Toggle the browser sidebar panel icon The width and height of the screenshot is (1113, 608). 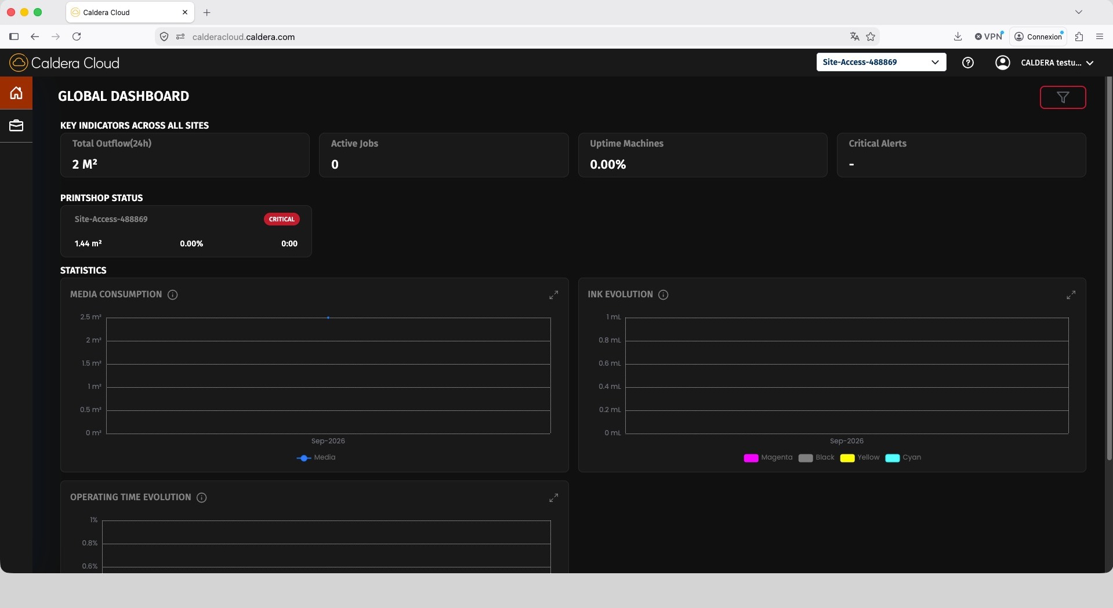tap(14, 37)
